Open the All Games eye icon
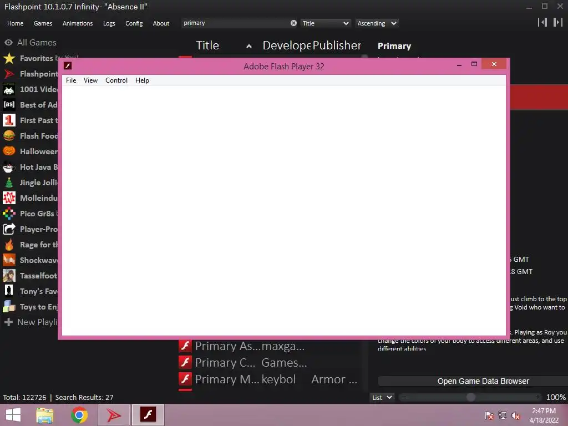 (9, 42)
